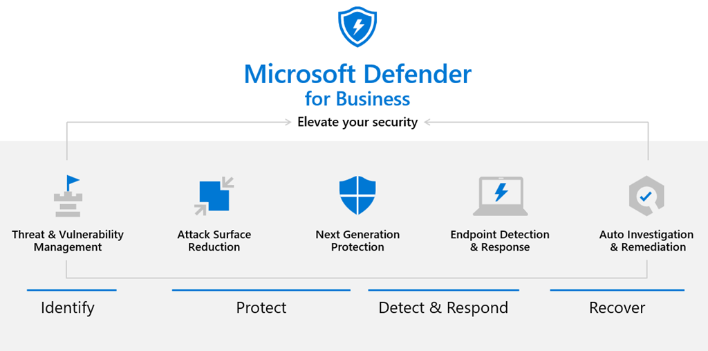
Task: Click Next Generation Protection label
Action: coord(357,241)
